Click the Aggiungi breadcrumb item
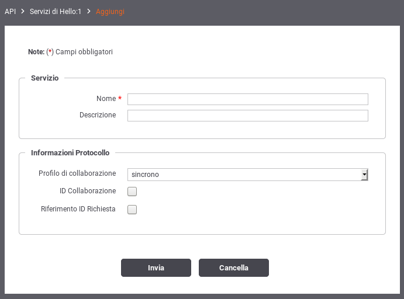This screenshot has width=404, height=299. pos(110,12)
